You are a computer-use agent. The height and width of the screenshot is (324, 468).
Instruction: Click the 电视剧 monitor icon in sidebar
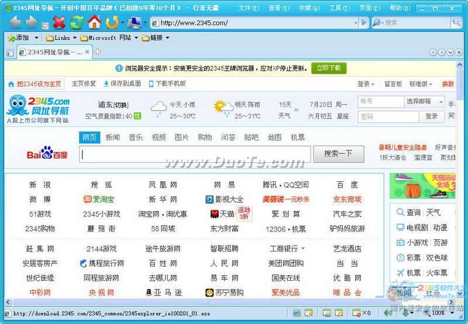(x=400, y=228)
